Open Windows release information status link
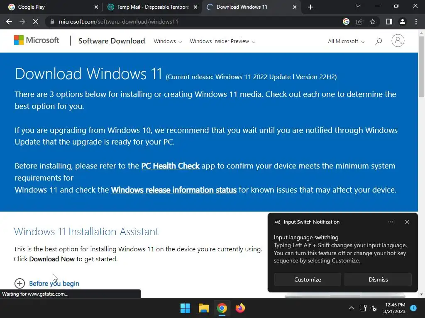The height and width of the screenshot is (318, 425). (x=174, y=190)
